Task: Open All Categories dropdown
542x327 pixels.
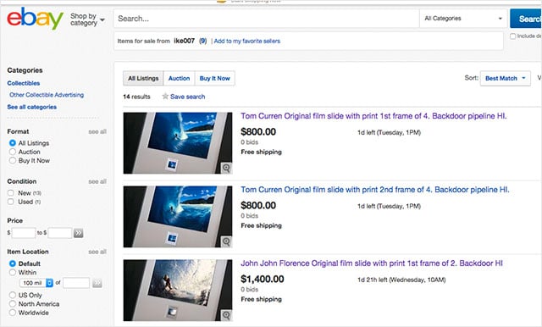Action: click(463, 19)
